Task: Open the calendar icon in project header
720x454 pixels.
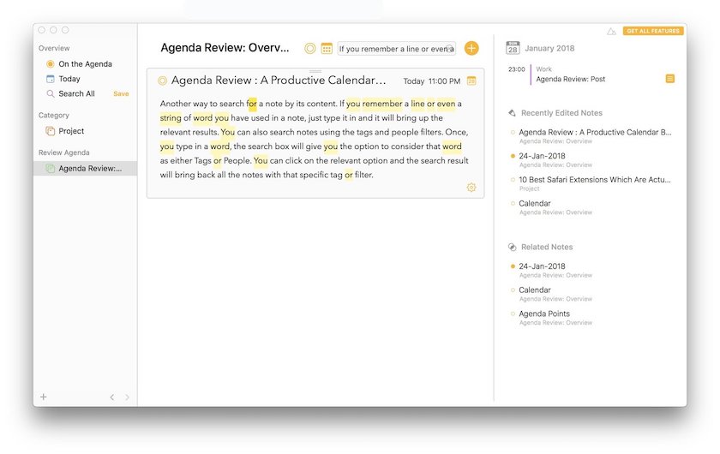Action: tap(327, 49)
